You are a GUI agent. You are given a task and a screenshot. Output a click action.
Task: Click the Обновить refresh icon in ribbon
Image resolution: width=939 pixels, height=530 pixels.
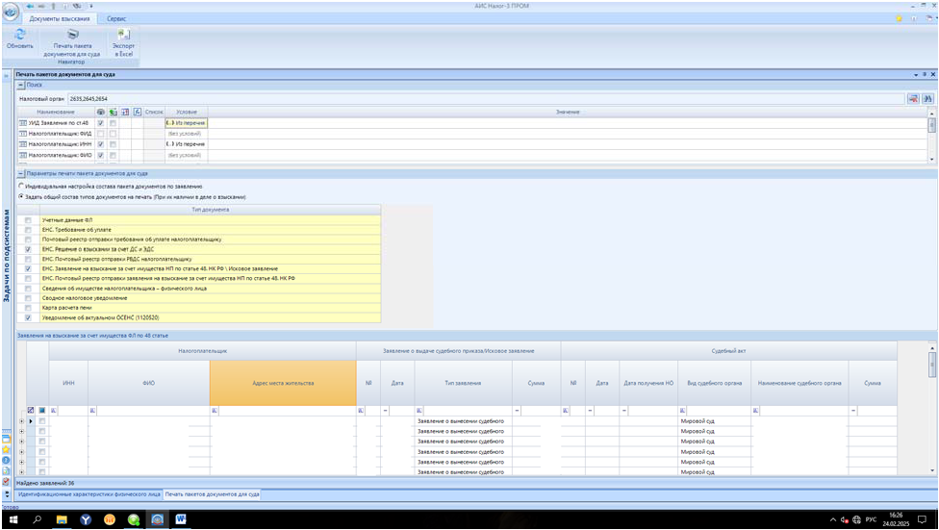tap(19, 34)
